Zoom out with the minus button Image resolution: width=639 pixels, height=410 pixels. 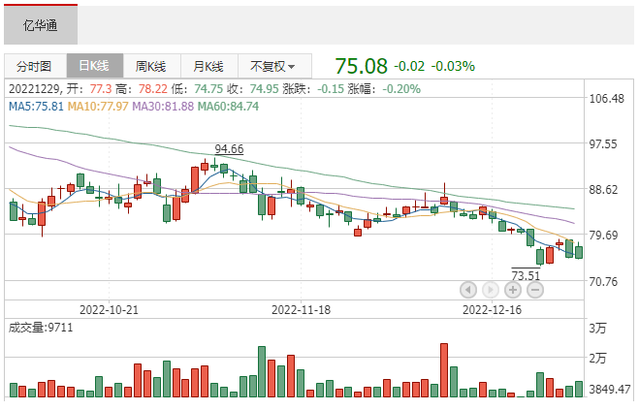(534, 289)
